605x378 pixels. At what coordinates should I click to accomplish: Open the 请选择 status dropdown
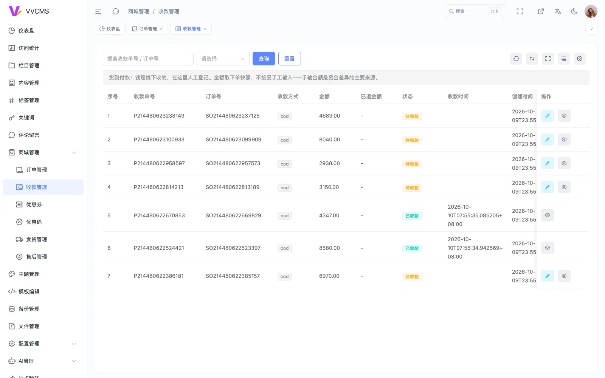point(223,59)
